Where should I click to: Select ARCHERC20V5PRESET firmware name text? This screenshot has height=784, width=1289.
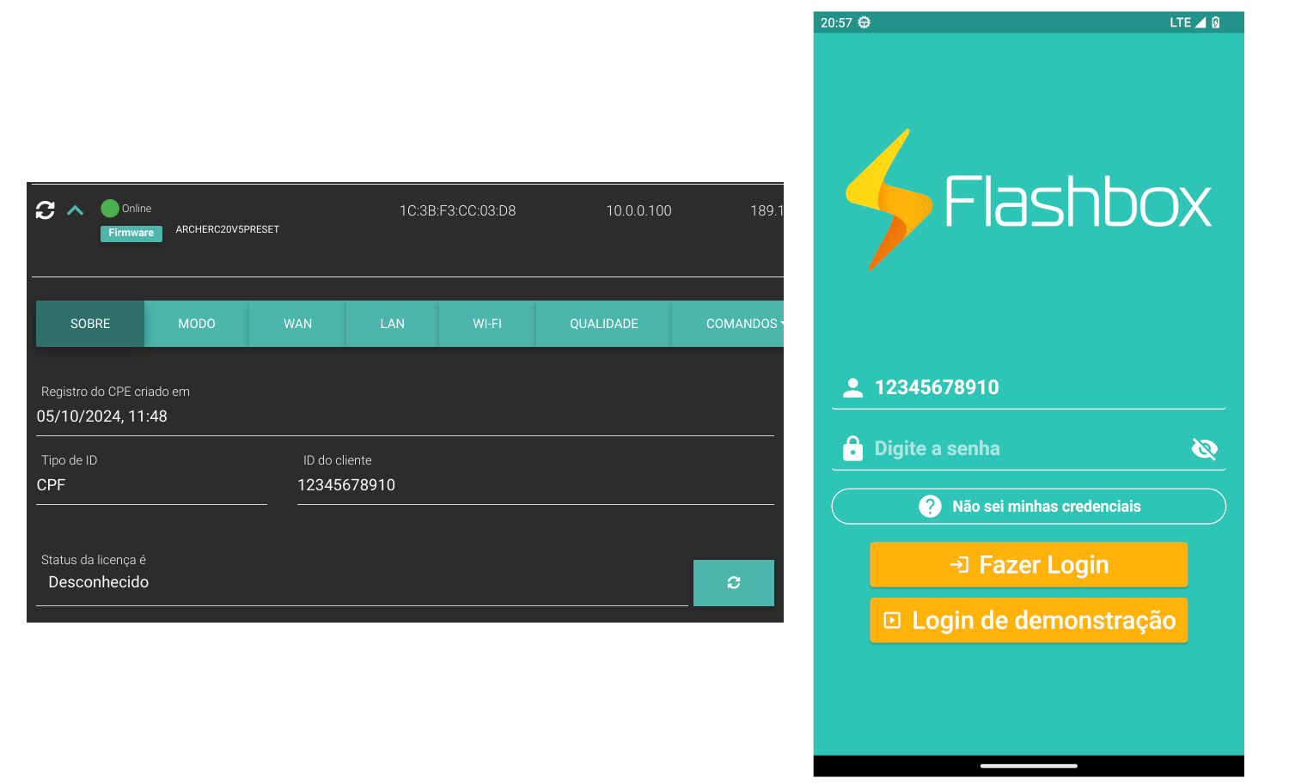point(228,229)
